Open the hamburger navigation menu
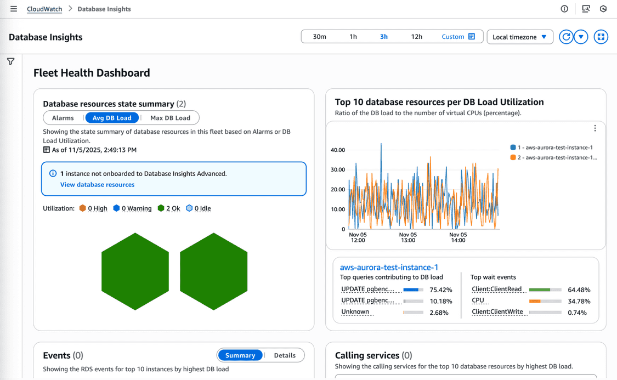 coord(13,8)
